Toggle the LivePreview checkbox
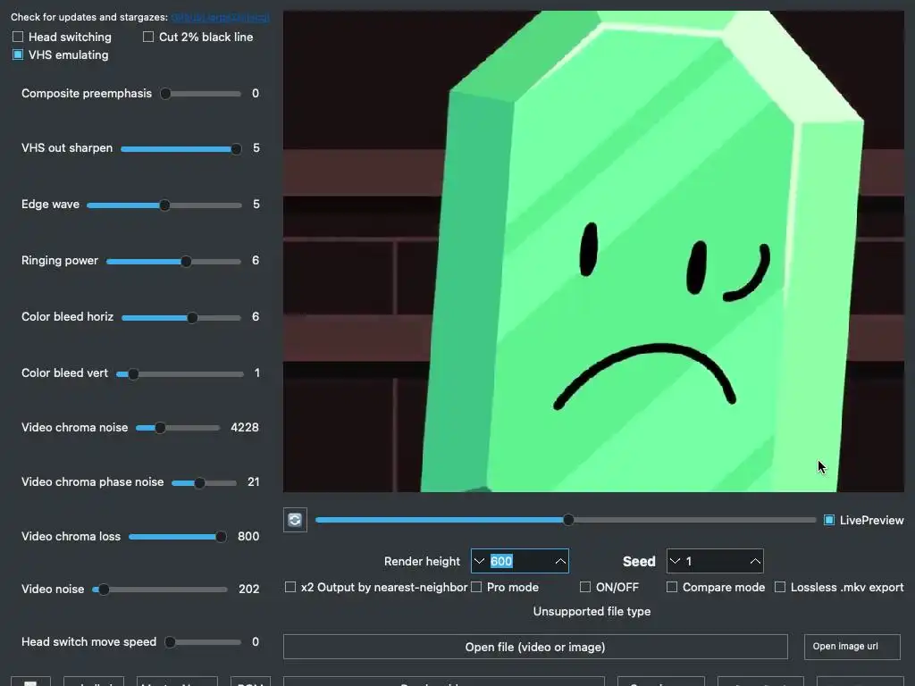This screenshot has width=915, height=686. point(828,520)
